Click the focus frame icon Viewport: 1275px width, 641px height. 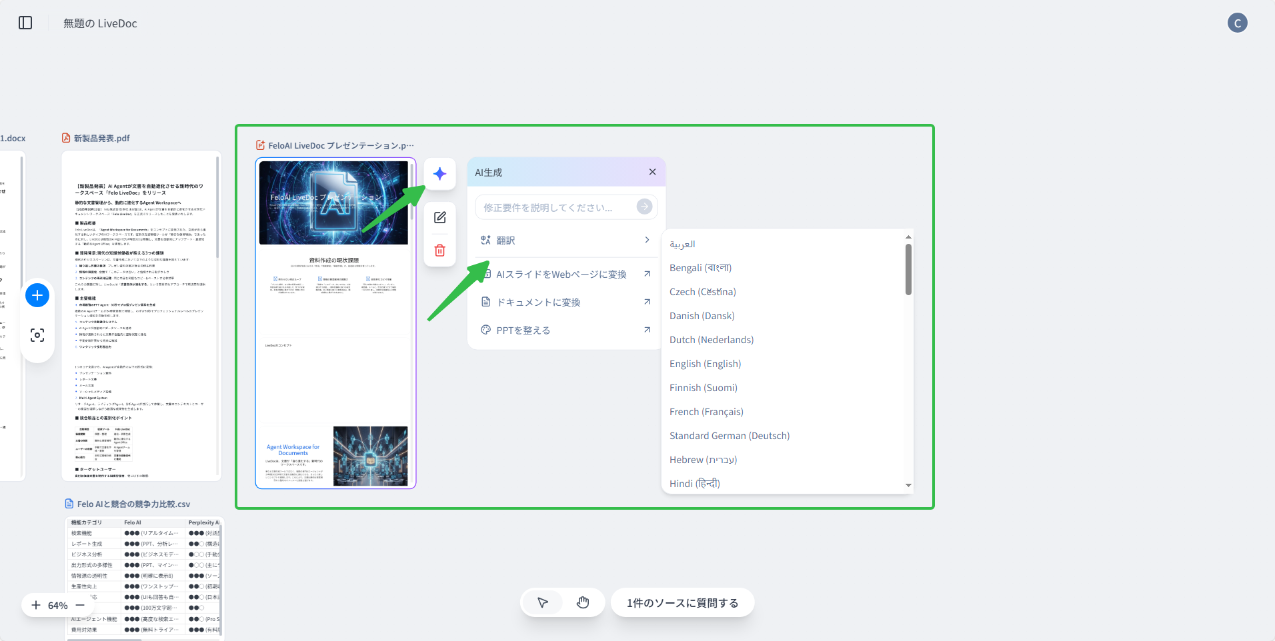[37, 335]
